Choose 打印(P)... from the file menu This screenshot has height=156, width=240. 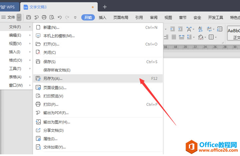coord(98,104)
